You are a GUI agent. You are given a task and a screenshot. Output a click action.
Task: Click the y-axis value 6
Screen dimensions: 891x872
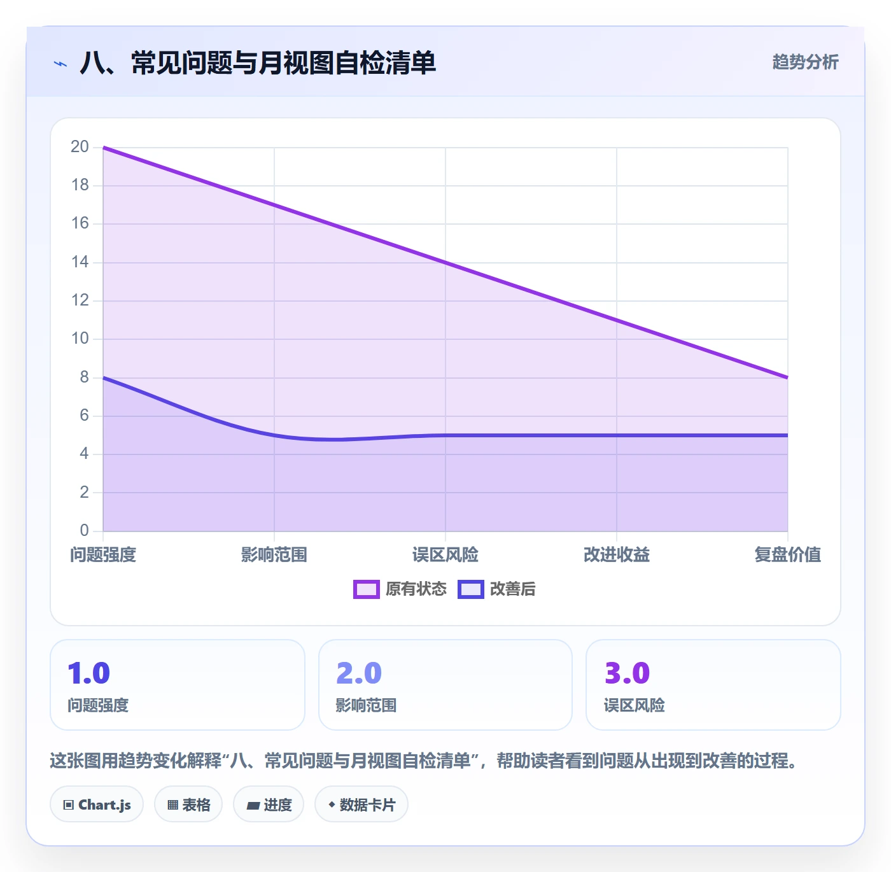click(x=84, y=416)
